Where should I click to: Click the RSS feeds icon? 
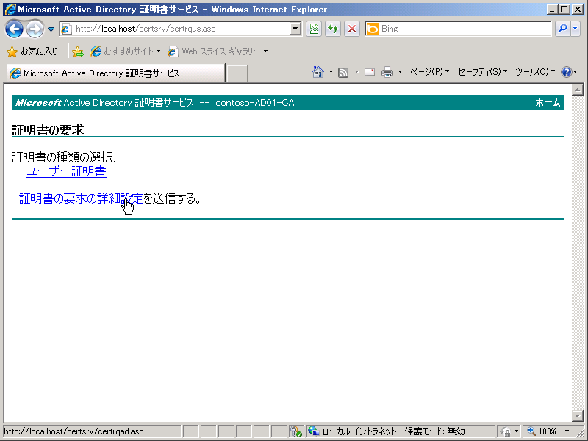[343, 72]
